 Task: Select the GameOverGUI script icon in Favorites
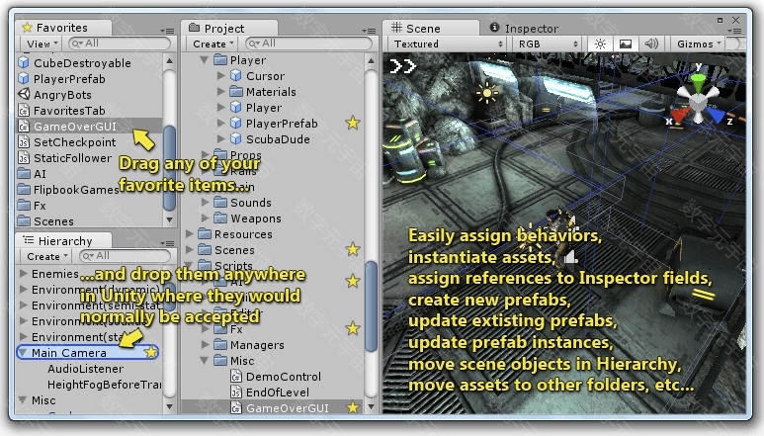click(24, 127)
